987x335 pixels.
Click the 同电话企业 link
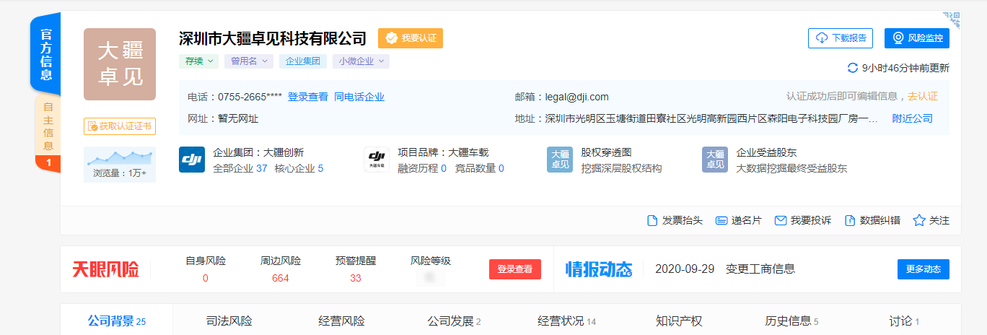click(359, 97)
